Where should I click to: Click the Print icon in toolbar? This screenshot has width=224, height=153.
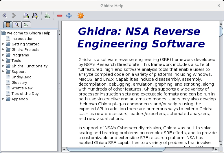pyautogui.click(x=26, y=16)
